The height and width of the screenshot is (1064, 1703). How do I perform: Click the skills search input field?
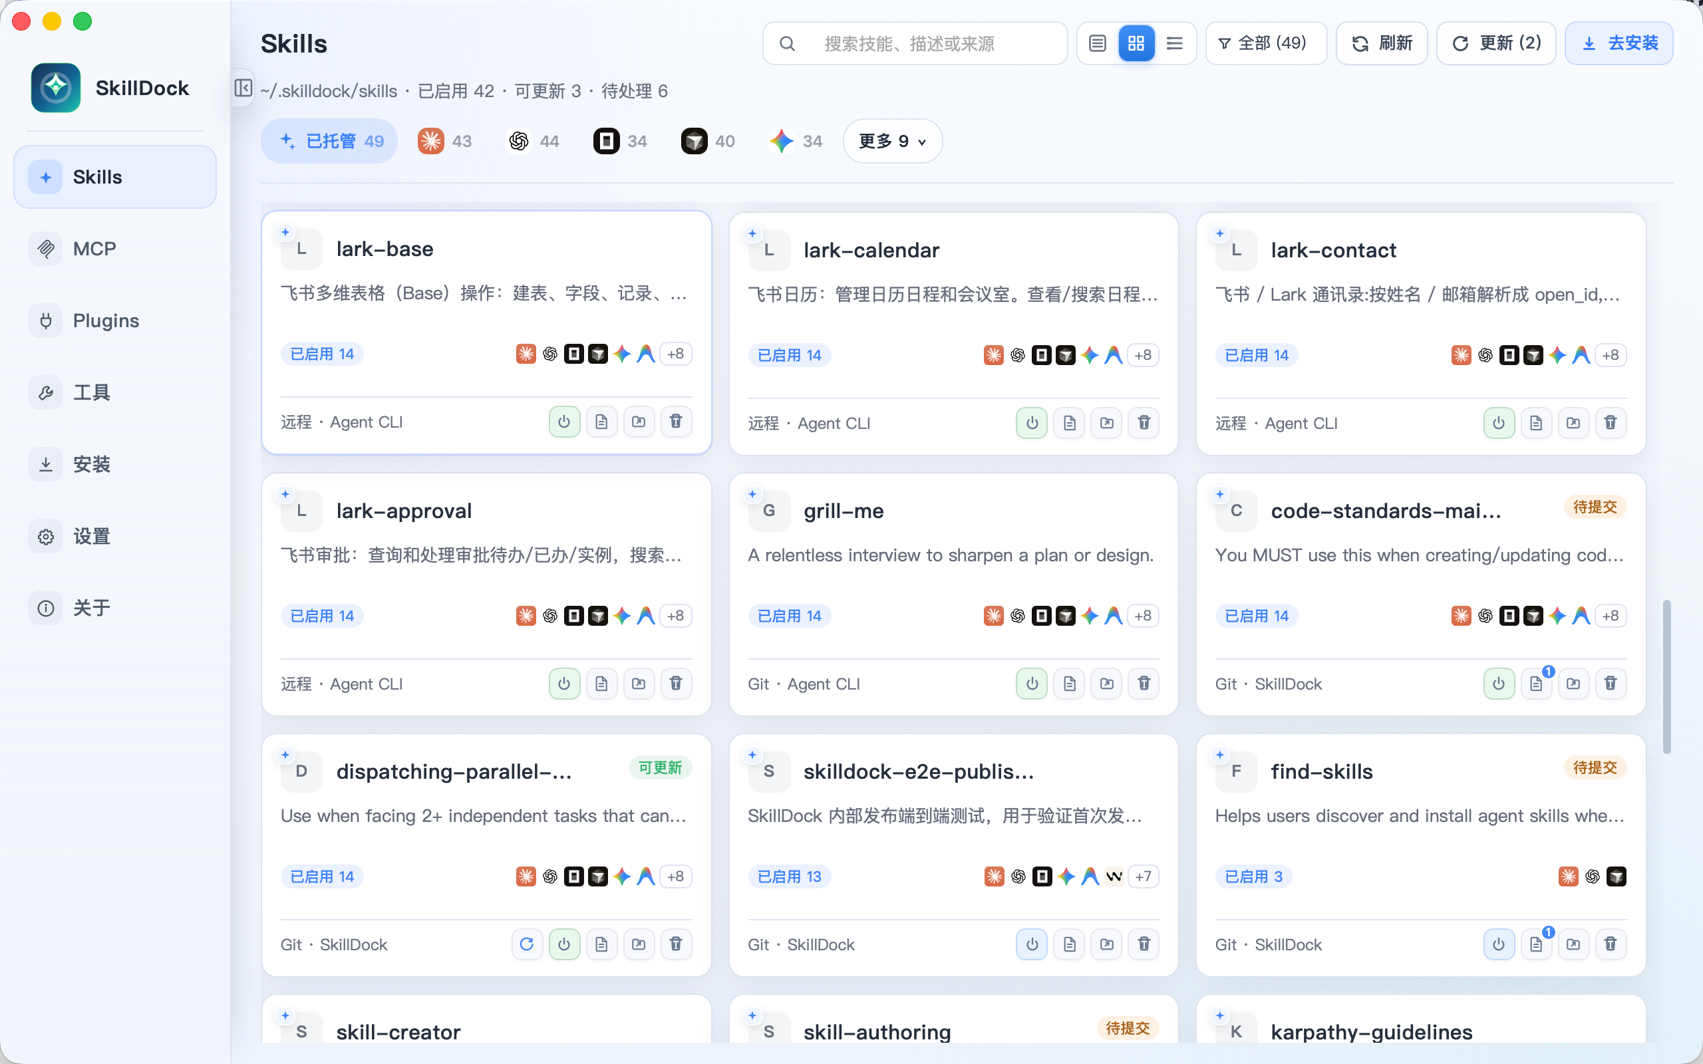pos(915,44)
